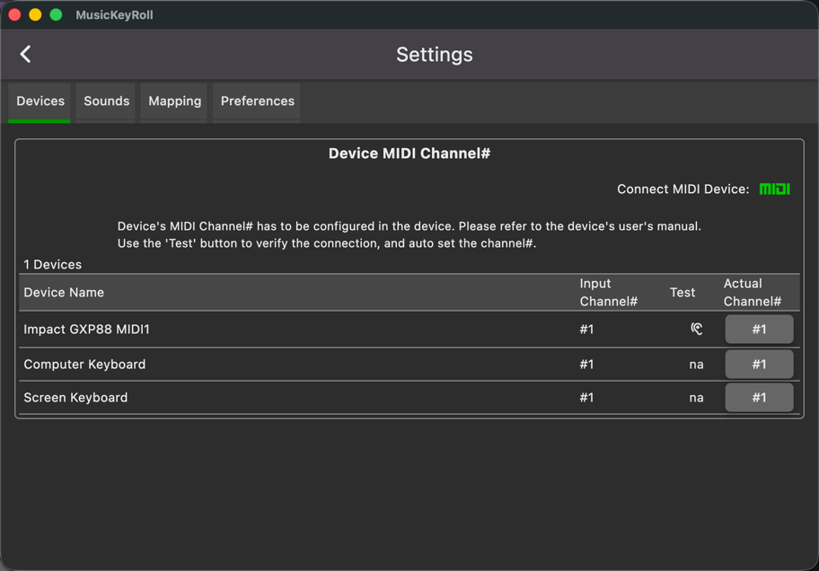Click the Test column header

tap(682, 293)
